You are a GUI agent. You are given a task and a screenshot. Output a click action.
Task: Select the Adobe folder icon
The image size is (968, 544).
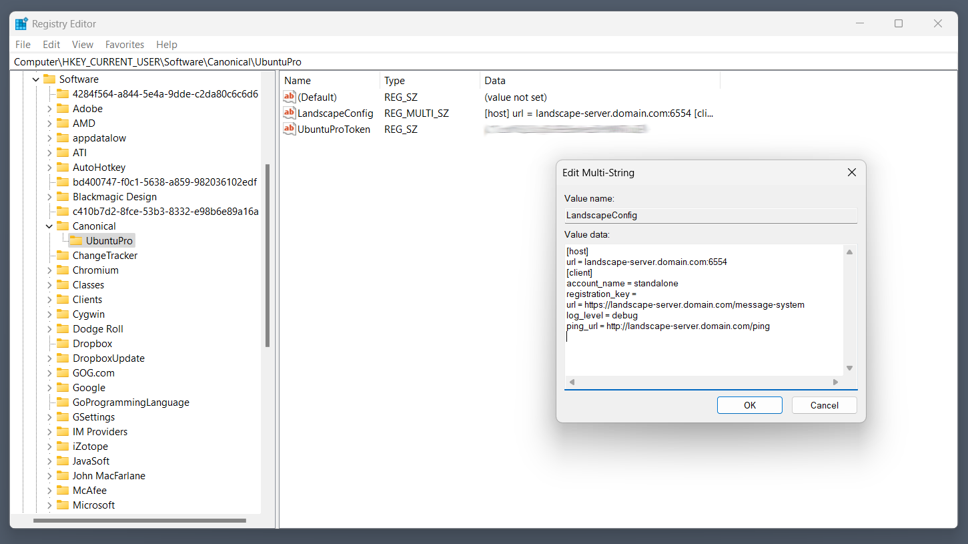point(63,109)
